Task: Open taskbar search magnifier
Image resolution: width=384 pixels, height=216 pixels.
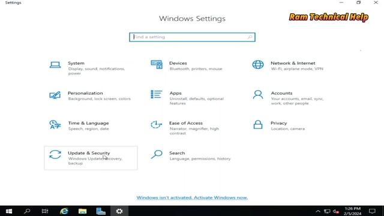Action: (27, 211)
